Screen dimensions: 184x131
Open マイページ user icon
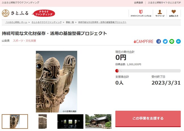[160, 12]
